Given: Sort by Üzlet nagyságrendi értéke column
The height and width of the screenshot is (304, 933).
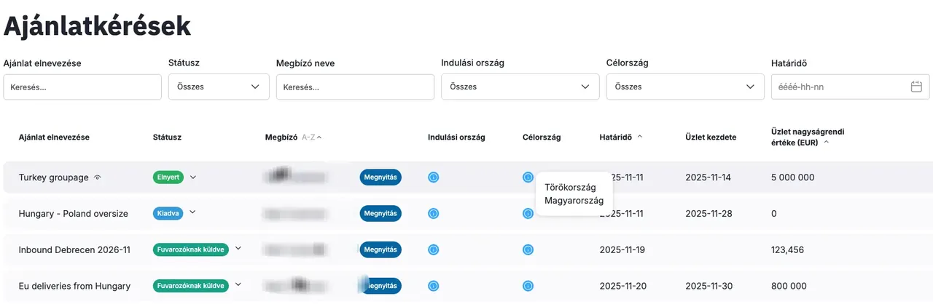Looking at the screenshot, I should 825,143.
